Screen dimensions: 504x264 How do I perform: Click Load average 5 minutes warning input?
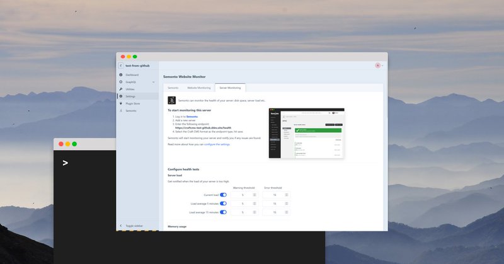pos(244,204)
